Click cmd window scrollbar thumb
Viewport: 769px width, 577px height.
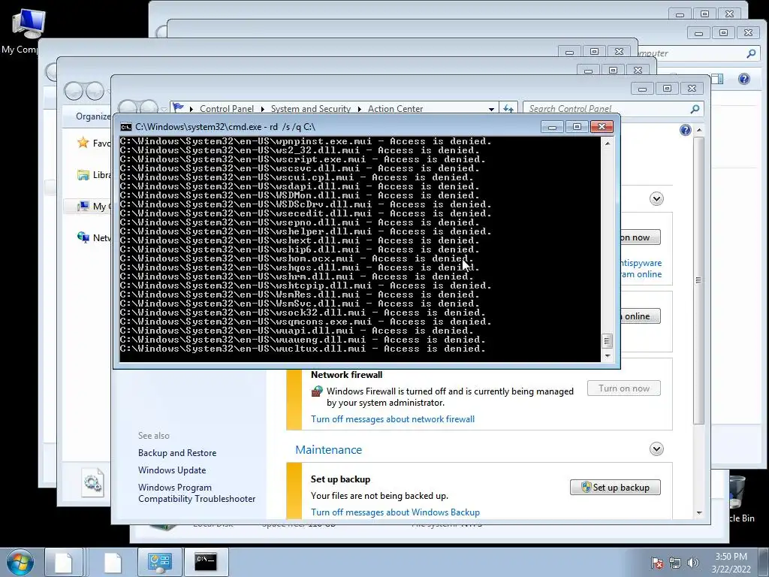point(608,340)
